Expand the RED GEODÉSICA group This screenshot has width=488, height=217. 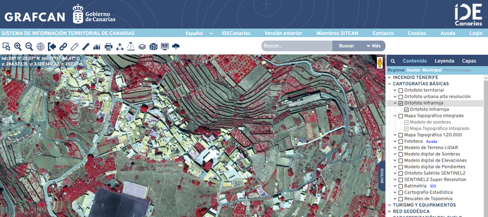389,212
